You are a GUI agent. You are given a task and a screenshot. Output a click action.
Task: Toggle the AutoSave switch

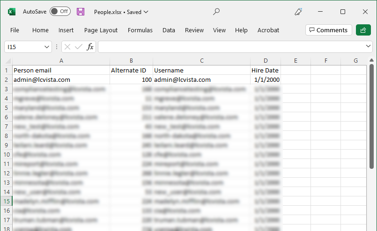click(x=60, y=12)
